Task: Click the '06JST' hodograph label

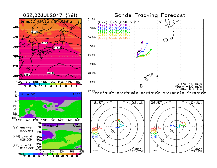Action: [x=156, y=103]
